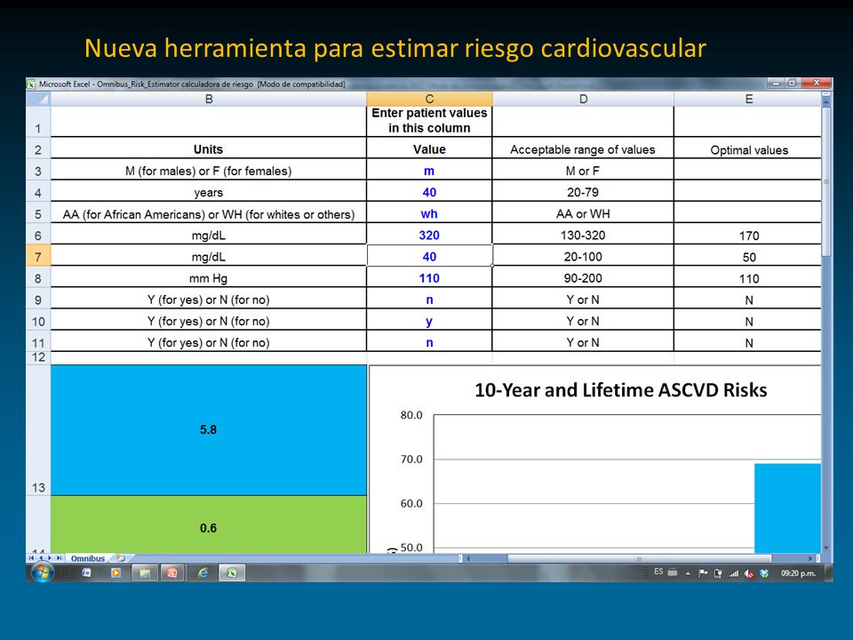The height and width of the screenshot is (640, 853).
Task: Select column B header
Action: tap(208, 99)
